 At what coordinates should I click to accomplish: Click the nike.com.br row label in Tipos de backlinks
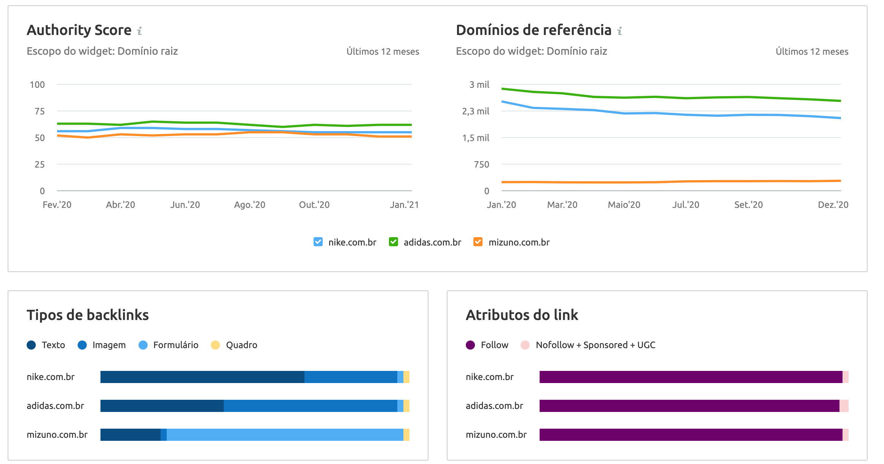click(51, 377)
